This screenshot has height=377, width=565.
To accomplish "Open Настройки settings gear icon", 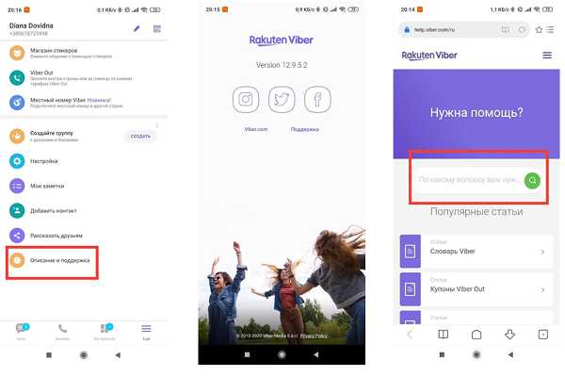I will click(17, 161).
